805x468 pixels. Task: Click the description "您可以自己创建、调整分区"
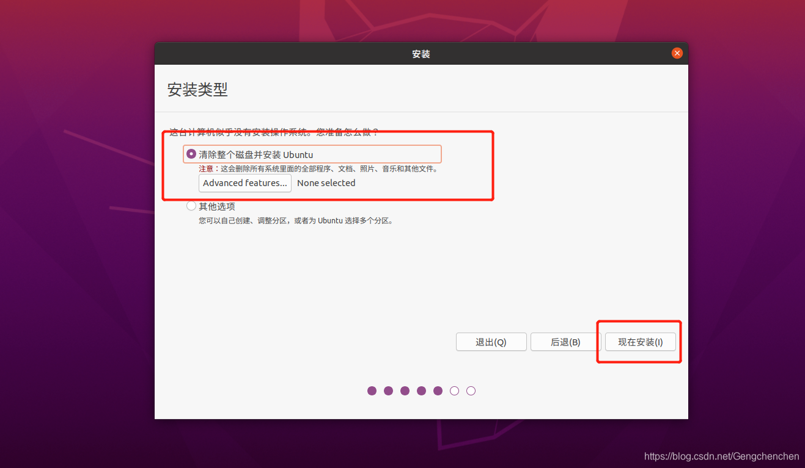pos(295,220)
